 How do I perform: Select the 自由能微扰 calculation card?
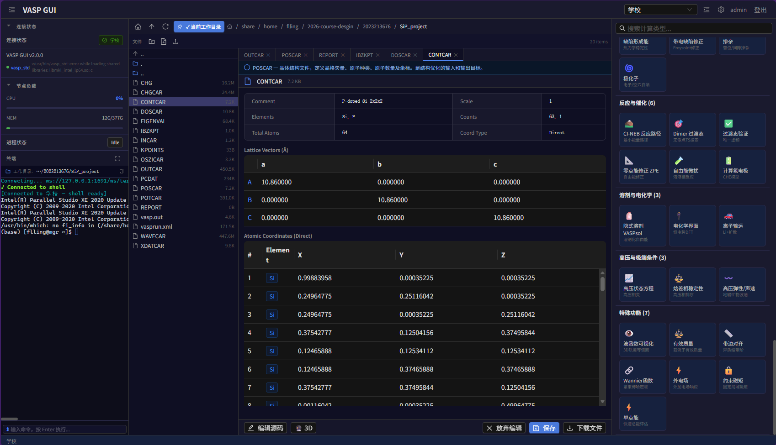point(692,167)
